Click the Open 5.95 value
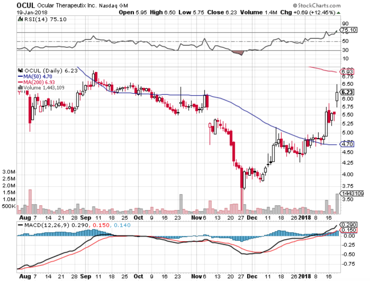Viewport: 370px width, 281px height. 133,12
